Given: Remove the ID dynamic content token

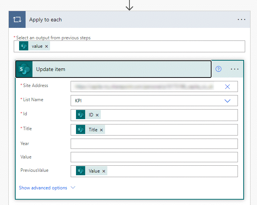Looking at the screenshot, I should coord(97,115).
